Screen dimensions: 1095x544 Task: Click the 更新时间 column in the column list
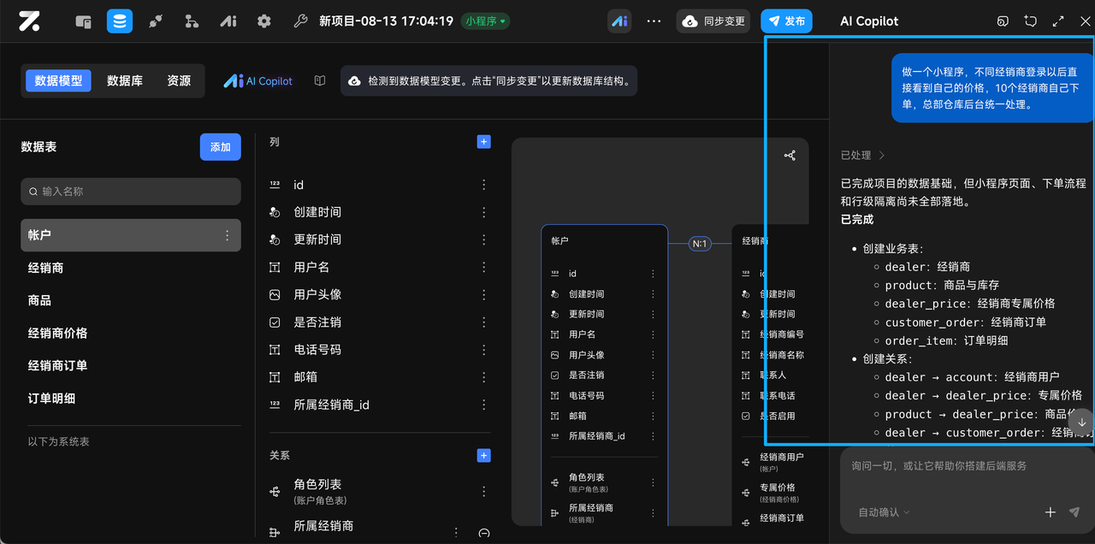pos(317,239)
